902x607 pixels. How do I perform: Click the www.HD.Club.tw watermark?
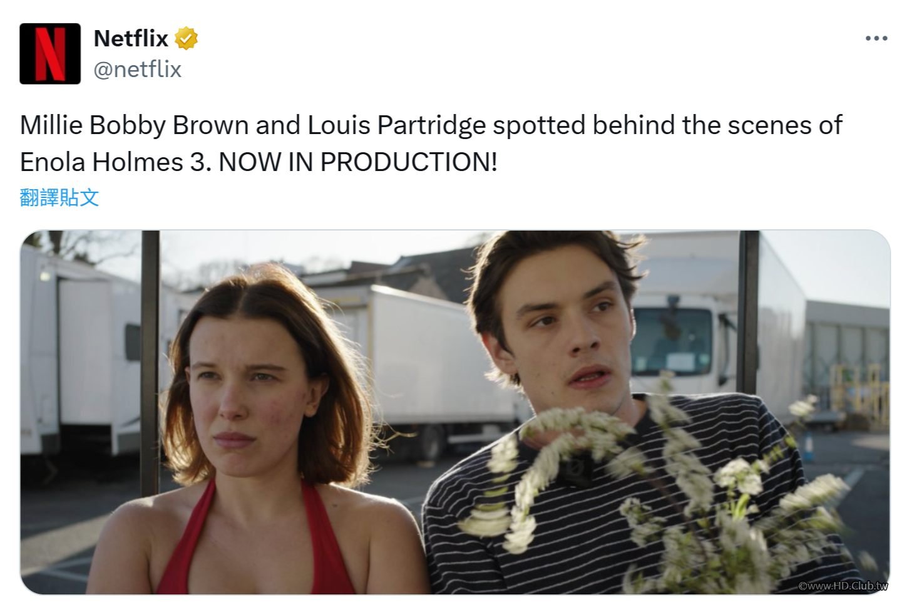click(x=843, y=586)
